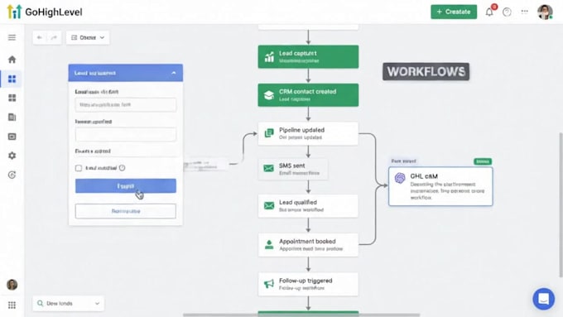Image resolution: width=563 pixels, height=317 pixels.
Task: Click the undo arrow in toolbar
Action: [x=40, y=37]
